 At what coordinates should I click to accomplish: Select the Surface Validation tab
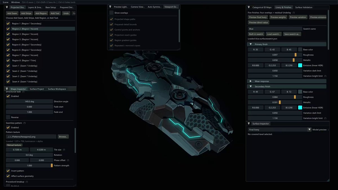(304, 7)
